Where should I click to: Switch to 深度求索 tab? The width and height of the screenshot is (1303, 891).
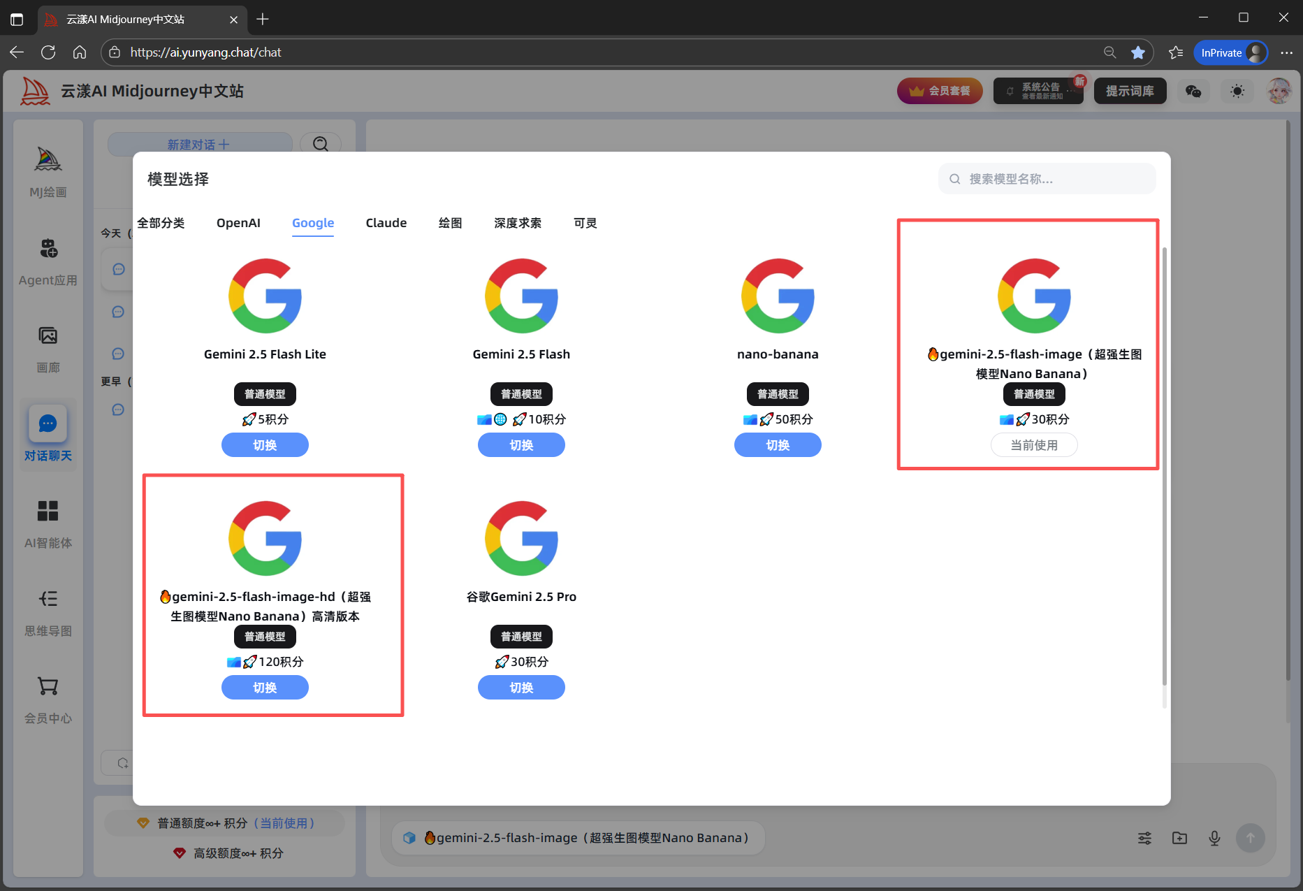point(518,223)
